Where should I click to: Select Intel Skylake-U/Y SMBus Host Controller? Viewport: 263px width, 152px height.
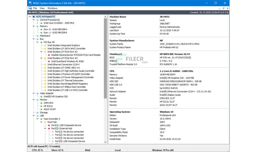(x=67, y=87)
